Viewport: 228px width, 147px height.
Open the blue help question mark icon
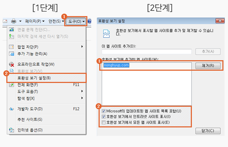pyautogui.click(x=89, y=21)
